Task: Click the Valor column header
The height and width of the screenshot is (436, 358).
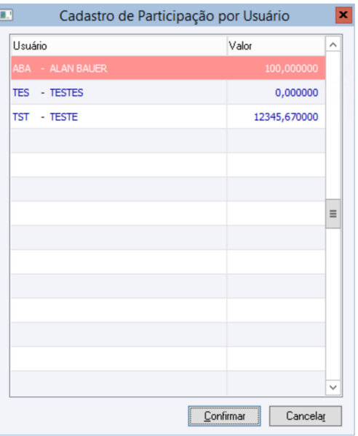Action: (277, 46)
